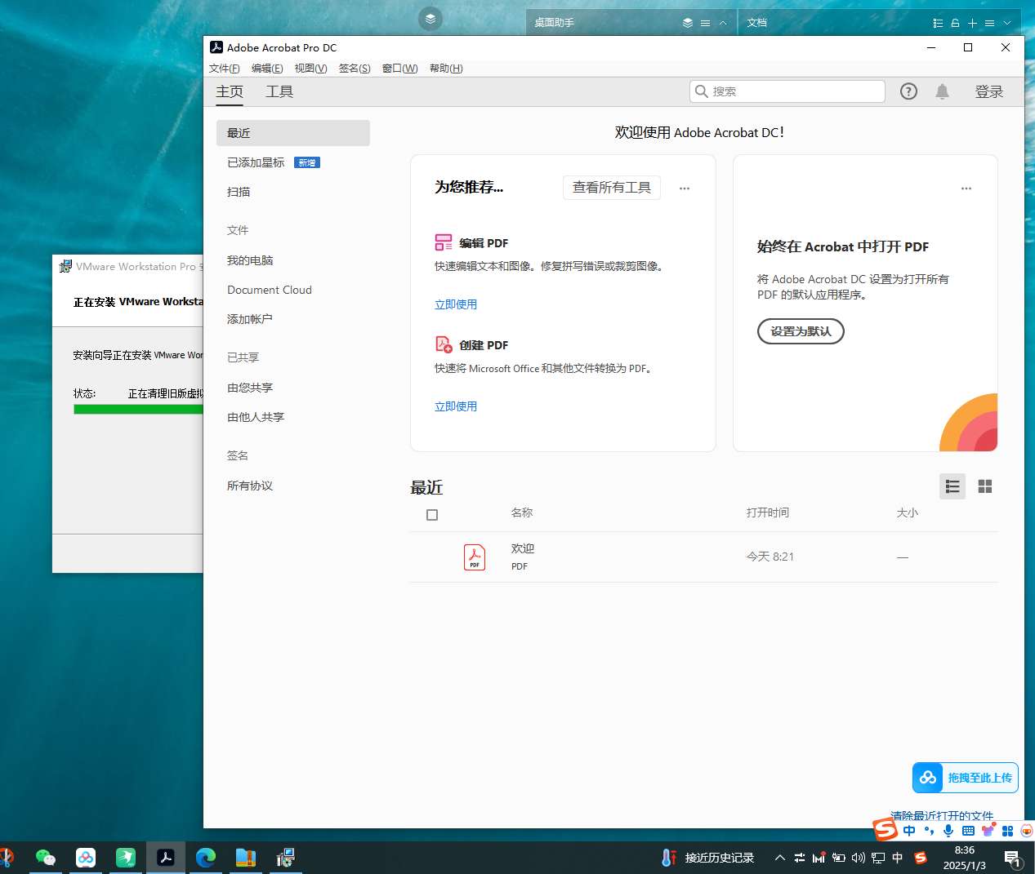Open the 文档 widget hamburger menu

[x=989, y=23]
